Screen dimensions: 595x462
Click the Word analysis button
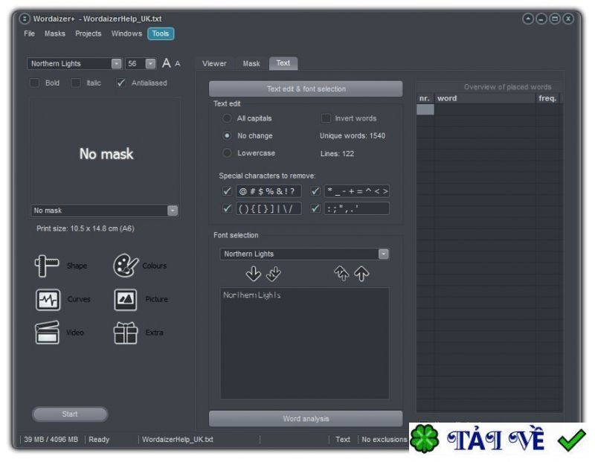click(x=306, y=418)
